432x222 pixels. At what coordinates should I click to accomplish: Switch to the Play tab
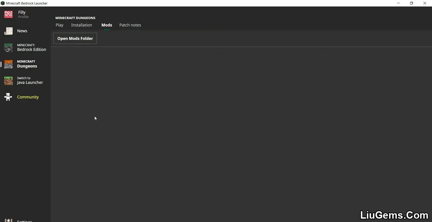[59, 25]
